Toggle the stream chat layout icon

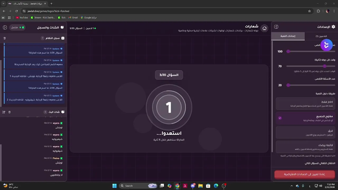[4, 112]
